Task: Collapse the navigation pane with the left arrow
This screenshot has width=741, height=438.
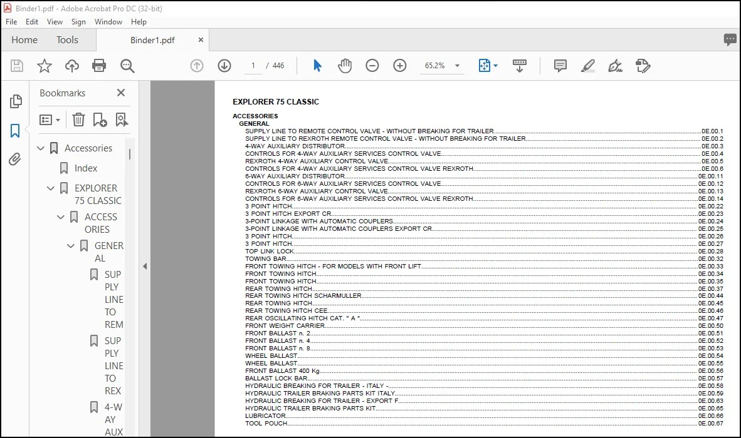Action: 145,267
